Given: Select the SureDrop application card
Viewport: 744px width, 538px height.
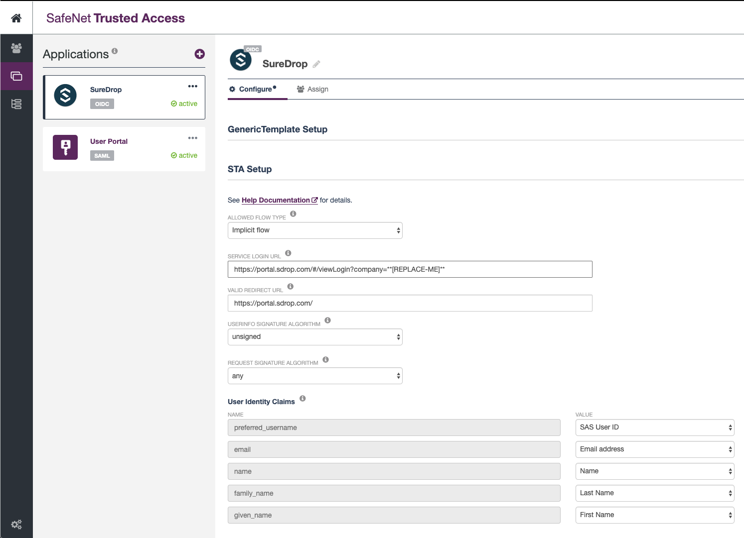Looking at the screenshot, I should (124, 97).
